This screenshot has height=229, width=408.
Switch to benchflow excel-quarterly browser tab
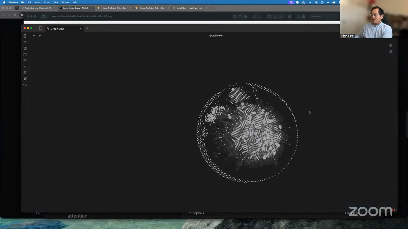[190, 8]
